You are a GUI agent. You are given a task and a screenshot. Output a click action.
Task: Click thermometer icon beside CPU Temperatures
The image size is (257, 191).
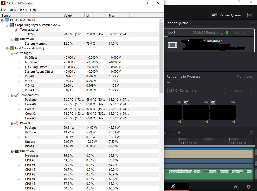[x=17, y=95]
